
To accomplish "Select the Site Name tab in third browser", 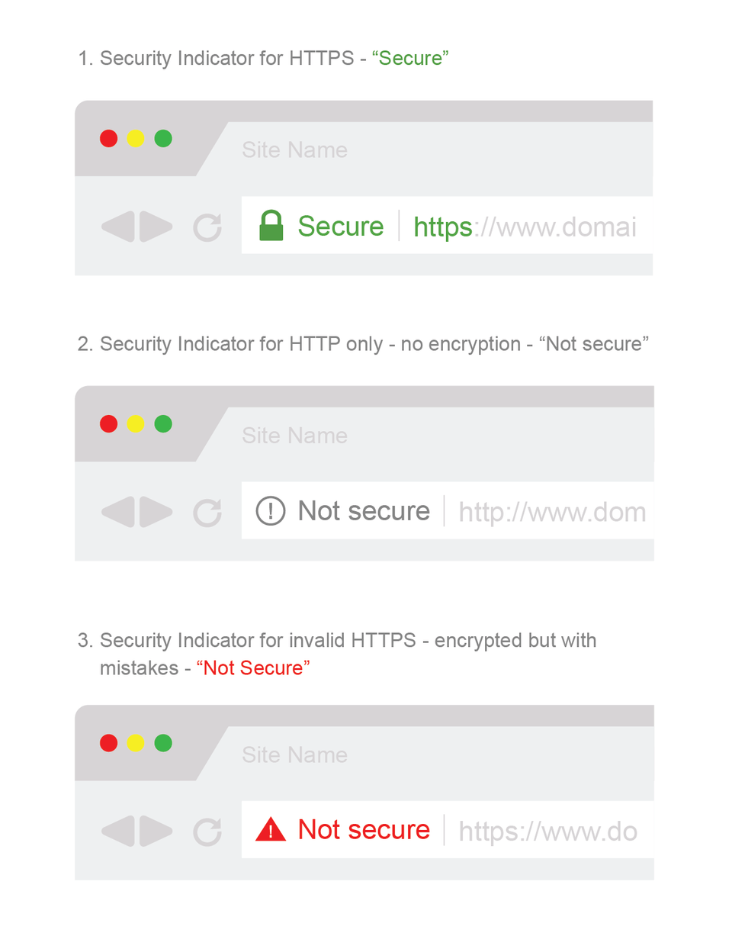I will coord(294,755).
